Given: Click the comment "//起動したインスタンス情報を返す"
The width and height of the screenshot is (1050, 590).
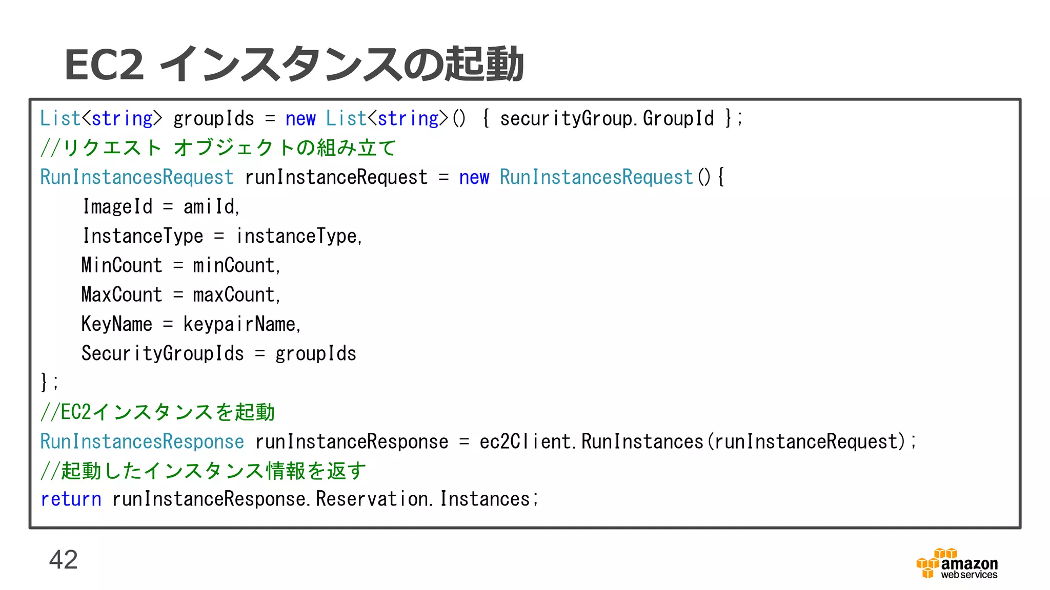Looking at the screenshot, I should [203, 471].
